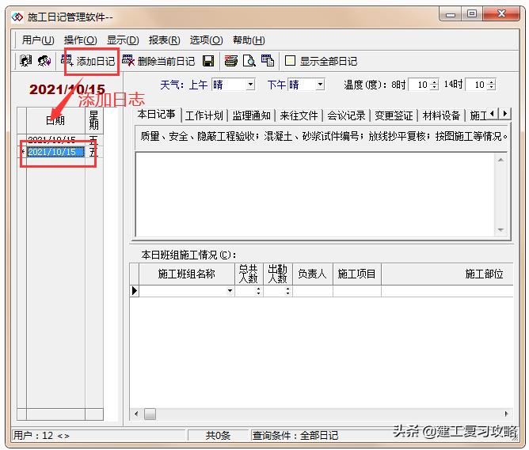
Task: Increase the 14时 temperature value
Action: pyautogui.click(x=492, y=81)
